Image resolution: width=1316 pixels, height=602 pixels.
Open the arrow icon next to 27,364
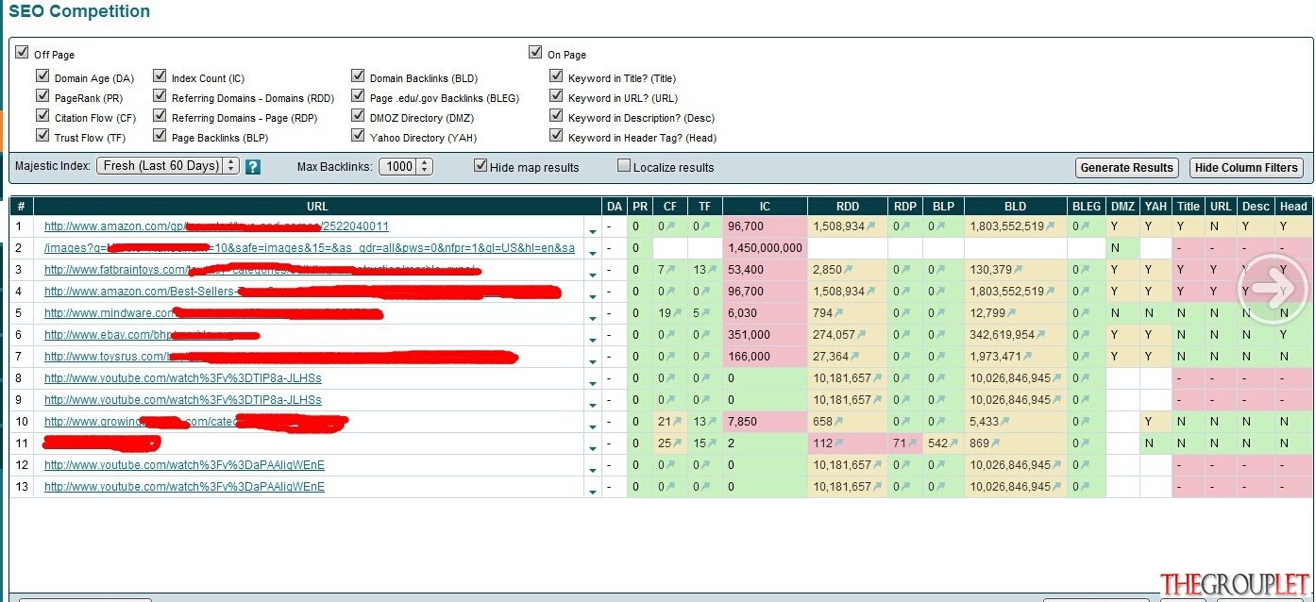(x=854, y=357)
